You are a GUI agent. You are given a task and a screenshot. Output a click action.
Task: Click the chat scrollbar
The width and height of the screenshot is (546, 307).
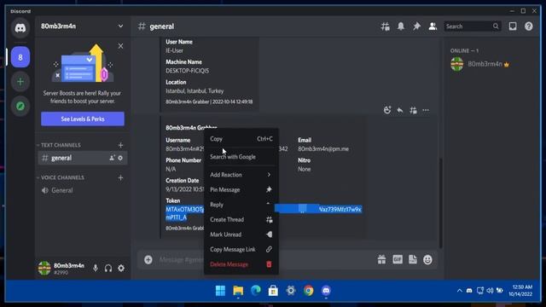(440, 203)
